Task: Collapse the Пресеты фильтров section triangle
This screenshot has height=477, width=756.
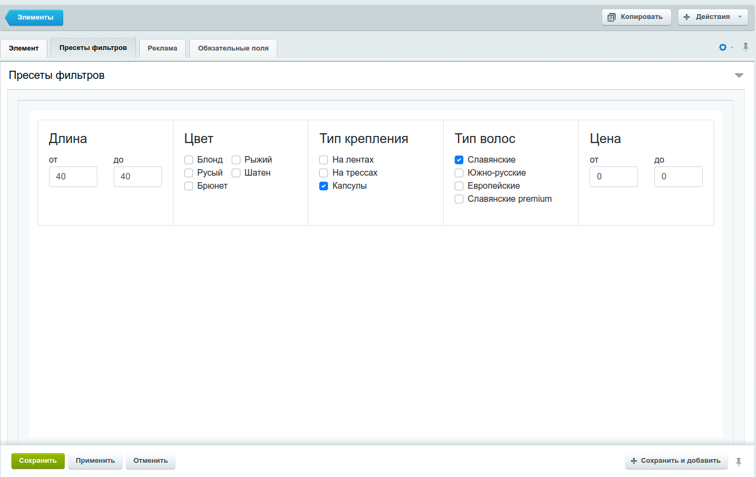Action: point(739,76)
